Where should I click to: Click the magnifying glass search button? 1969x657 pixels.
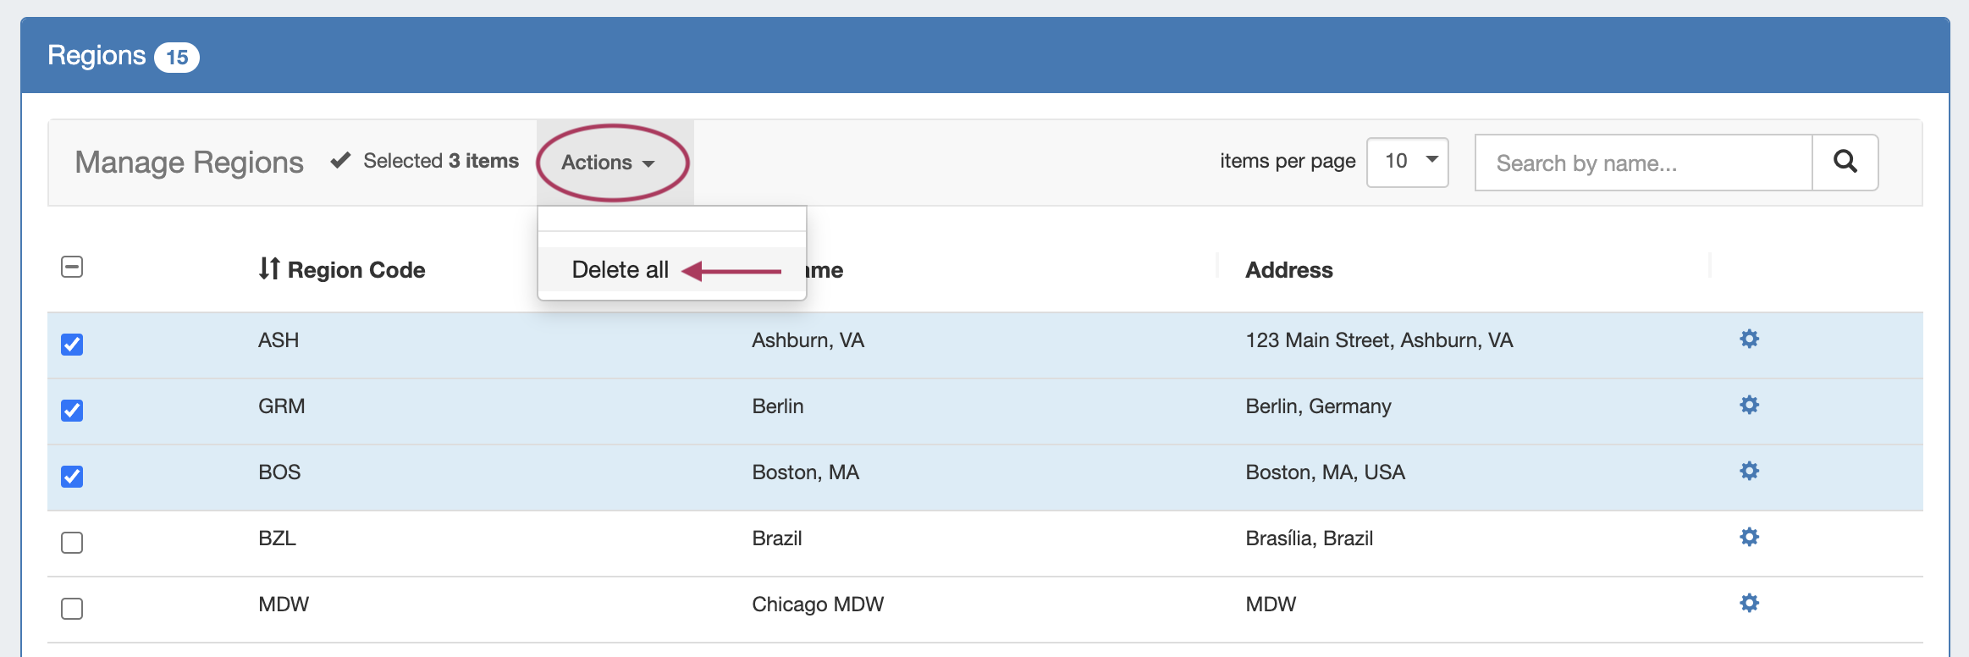coord(1845,163)
